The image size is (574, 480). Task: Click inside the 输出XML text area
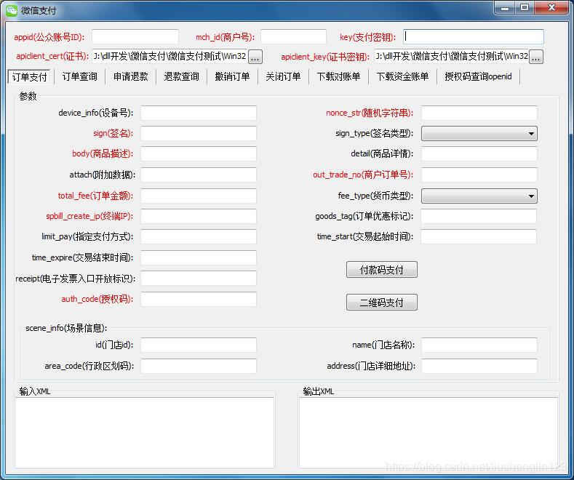pyautogui.click(x=428, y=433)
